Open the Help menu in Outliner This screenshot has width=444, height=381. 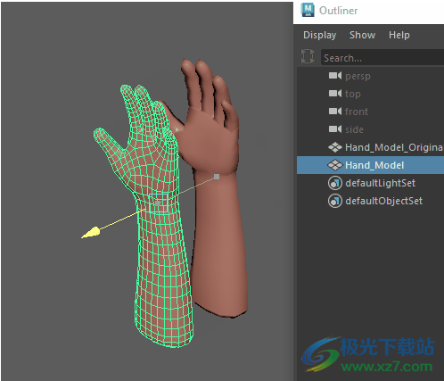point(399,35)
